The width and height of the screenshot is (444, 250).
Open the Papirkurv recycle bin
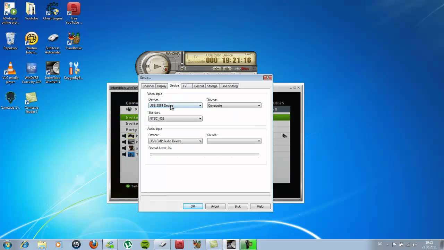10,41
